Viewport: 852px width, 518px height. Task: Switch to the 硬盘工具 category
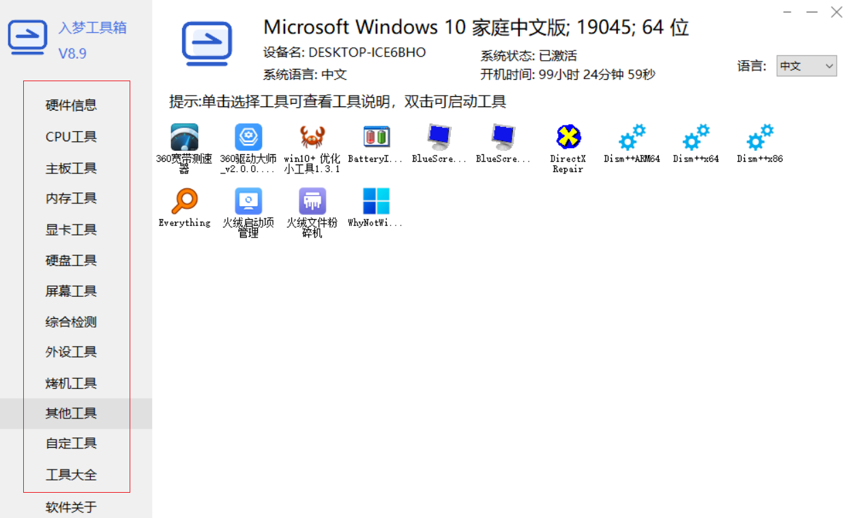tap(71, 261)
